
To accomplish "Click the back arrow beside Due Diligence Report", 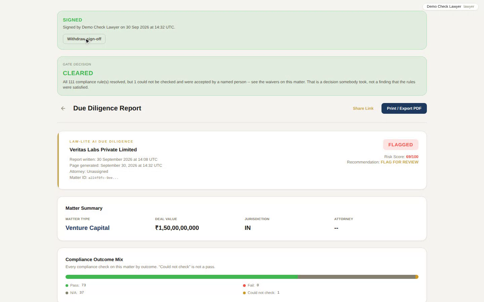I will [x=63, y=108].
